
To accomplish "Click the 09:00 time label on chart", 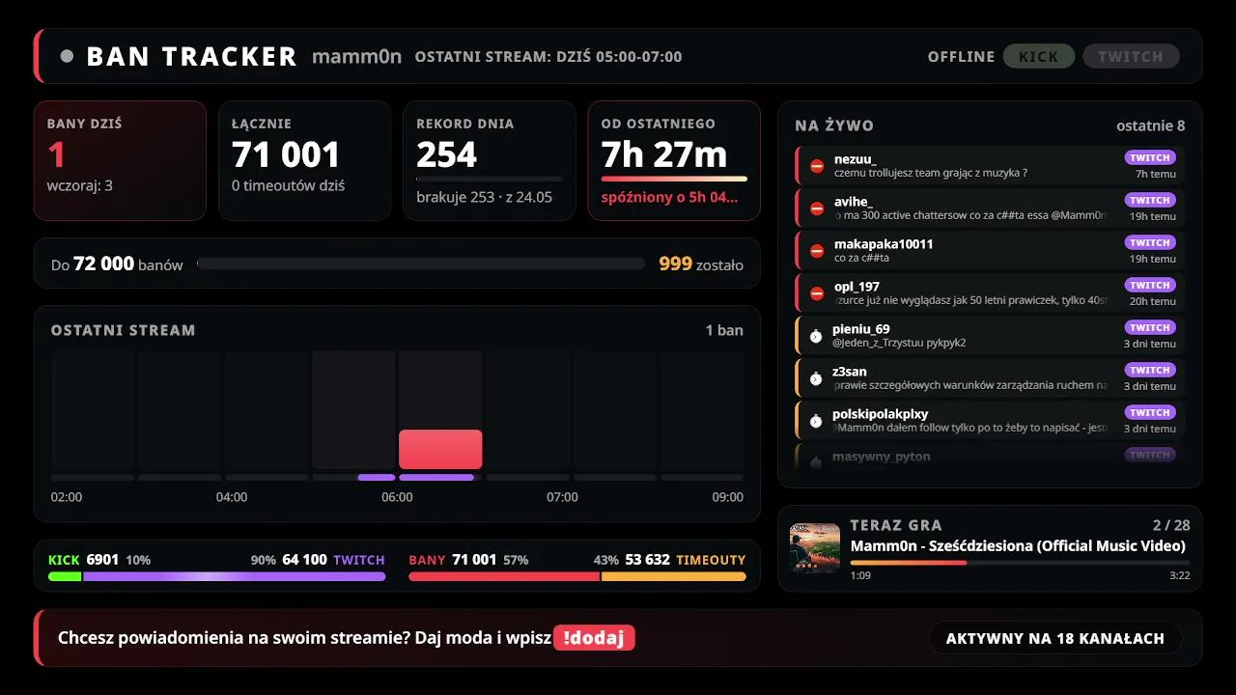I will click(727, 497).
